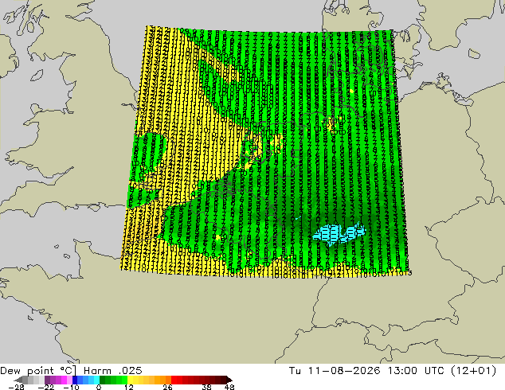Click the '38' legend label
505x390 pixels.
[x=207, y=387]
